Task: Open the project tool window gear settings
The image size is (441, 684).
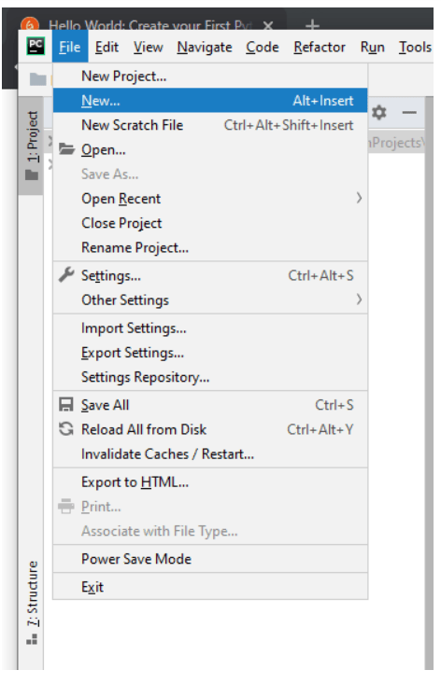Action: pos(379,113)
